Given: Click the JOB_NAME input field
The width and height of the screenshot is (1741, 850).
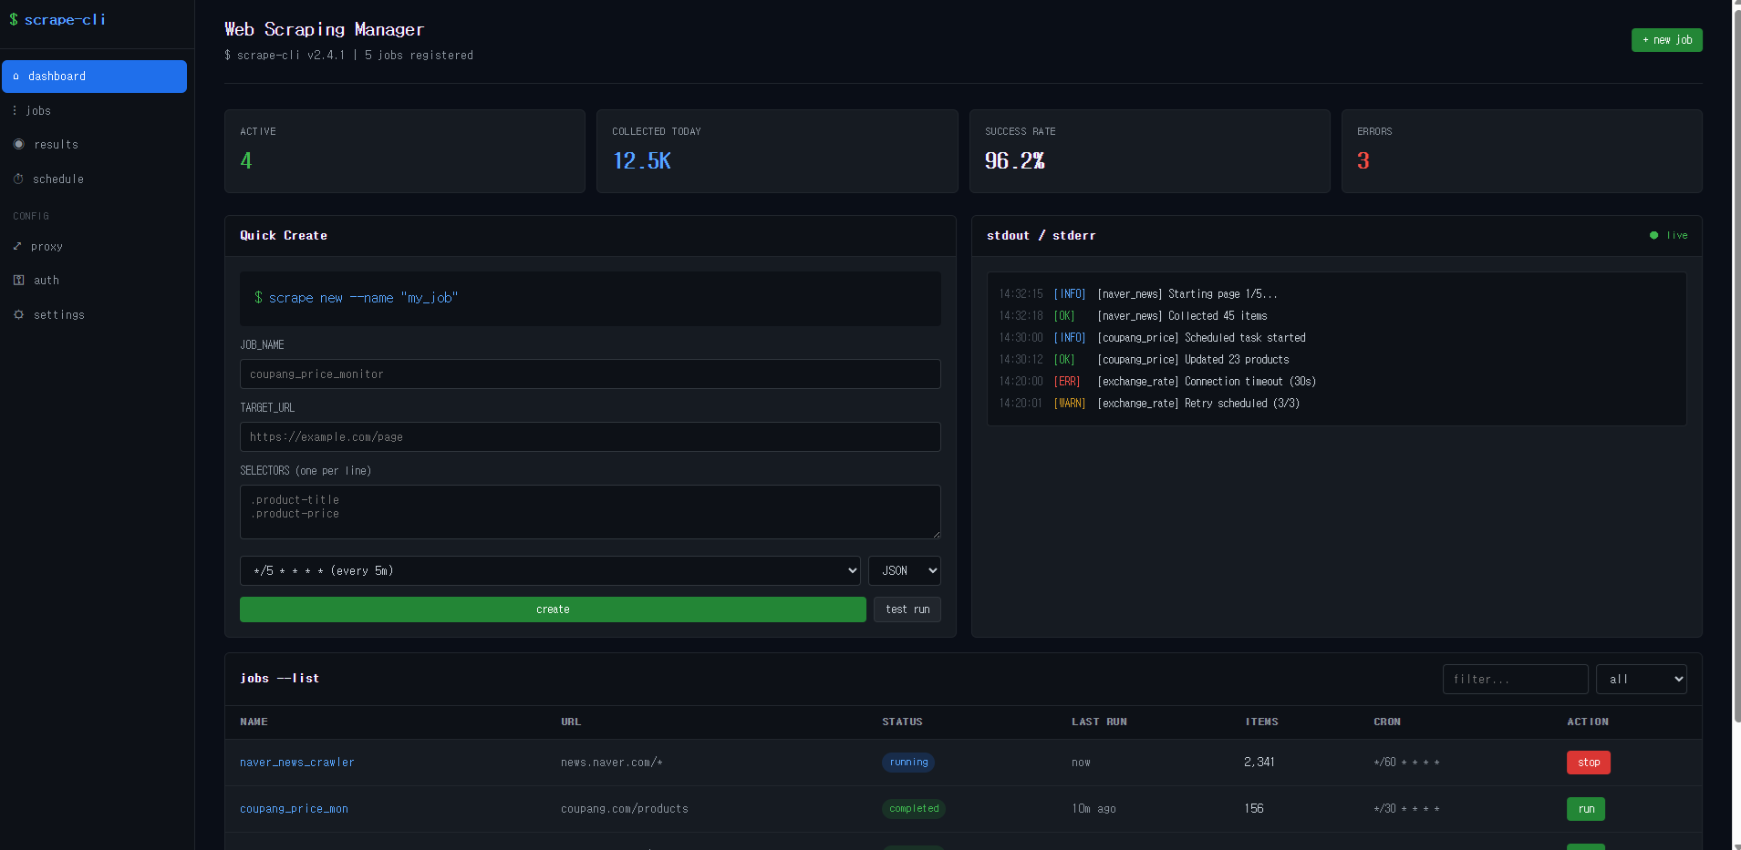Looking at the screenshot, I should (x=590, y=374).
